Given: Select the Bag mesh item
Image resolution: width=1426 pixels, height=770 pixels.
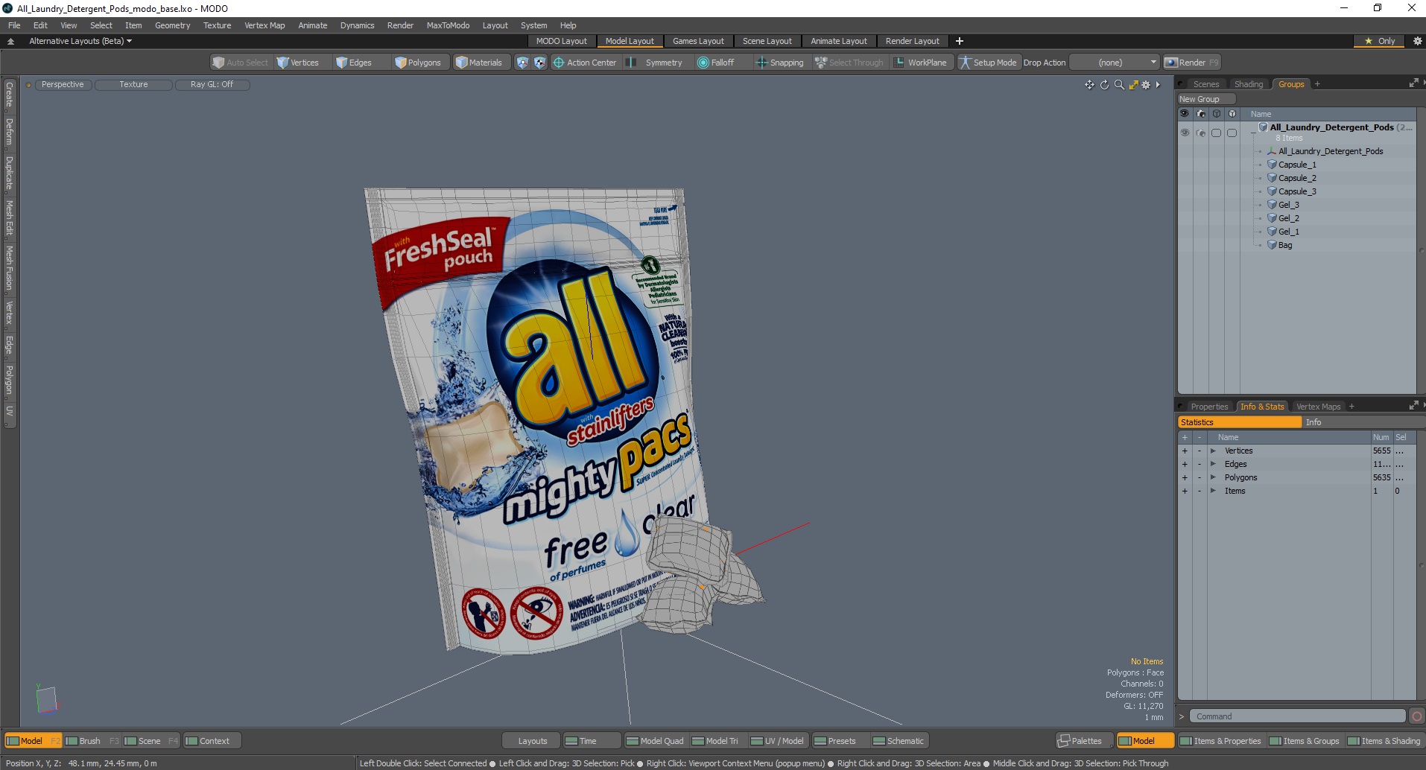Looking at the screenshot, I should point(1285,245).
